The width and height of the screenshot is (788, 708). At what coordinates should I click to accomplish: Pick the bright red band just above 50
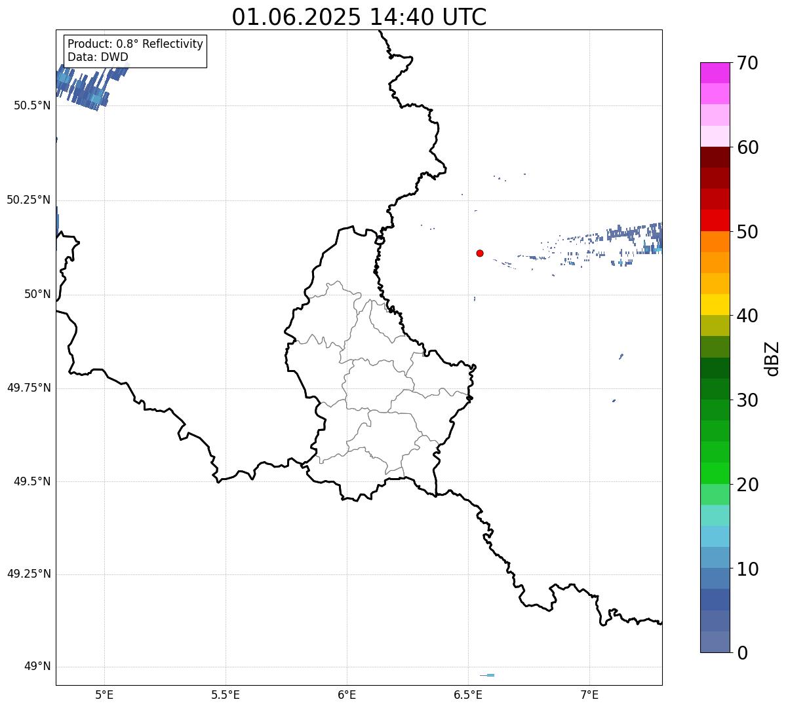point(715,221)
